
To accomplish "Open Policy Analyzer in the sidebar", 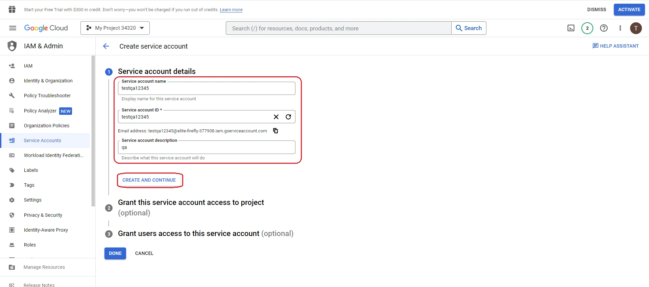I will coord(40,111).
